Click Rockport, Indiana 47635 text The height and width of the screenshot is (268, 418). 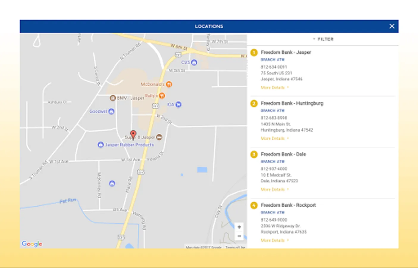click(x=284, y=232)
